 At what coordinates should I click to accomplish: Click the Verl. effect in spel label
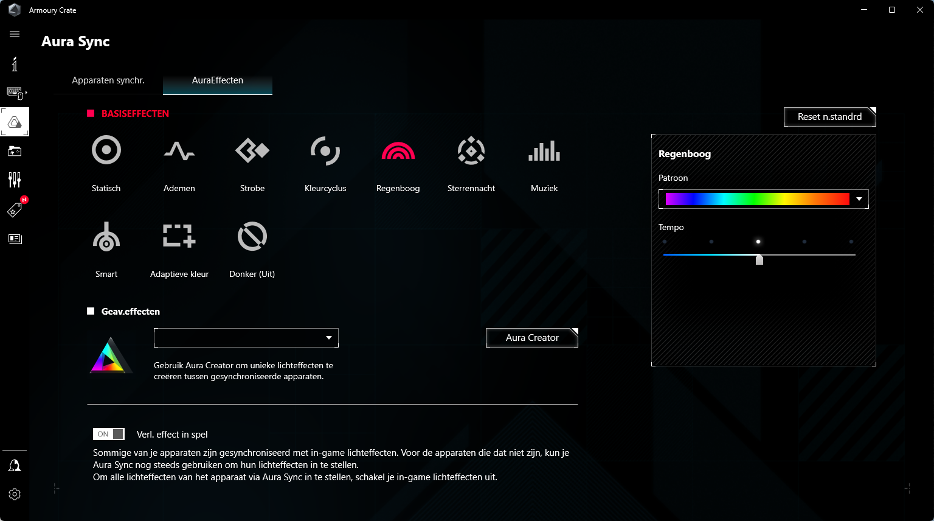172,435
